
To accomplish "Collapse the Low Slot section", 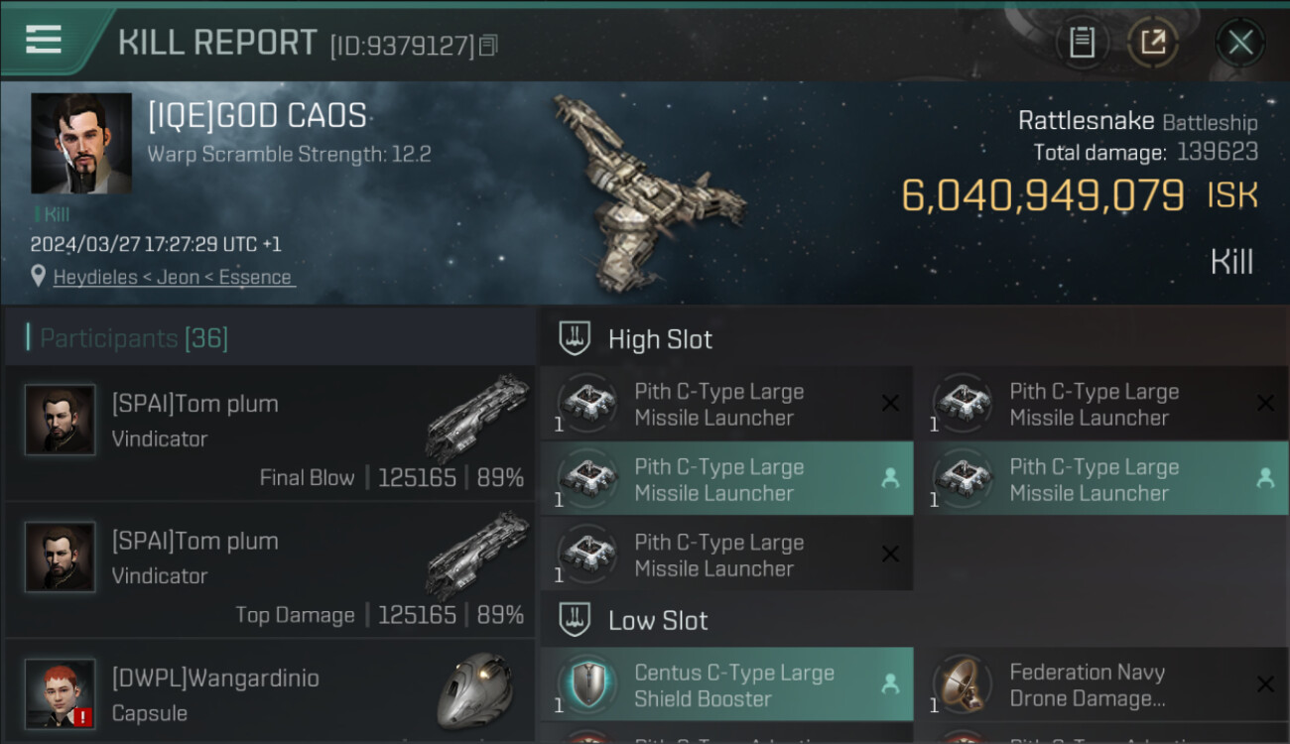I will click(x=575, y=621).
